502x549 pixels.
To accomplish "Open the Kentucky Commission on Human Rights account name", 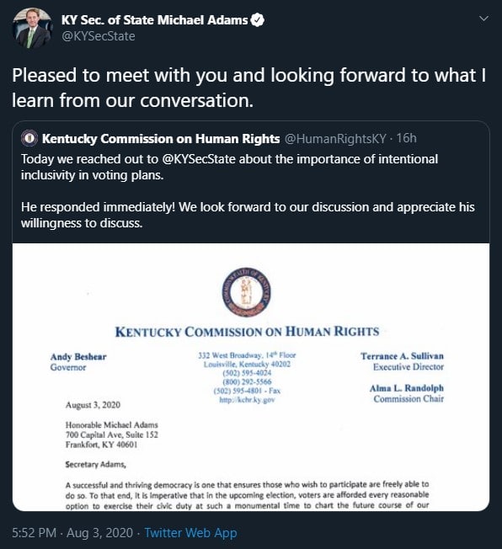I will 161,139.
